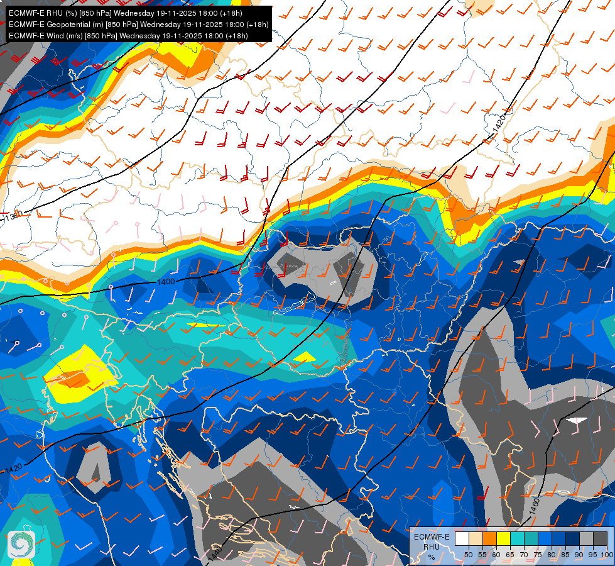Image resolution: width=615 pixels, height=566 pixels.
Task: Click the 1440 geopotential contour label
Action: [x=215, y=553]
